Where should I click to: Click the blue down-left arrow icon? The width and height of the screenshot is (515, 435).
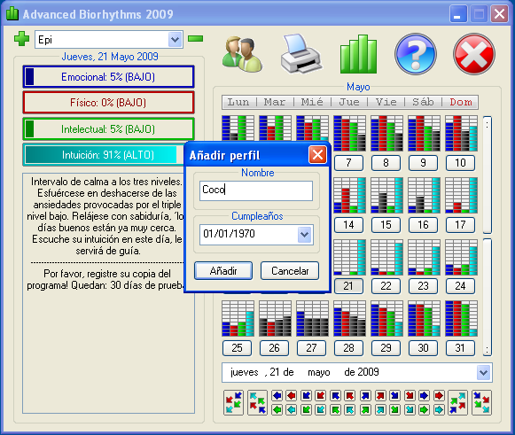(x=307, y=396)
